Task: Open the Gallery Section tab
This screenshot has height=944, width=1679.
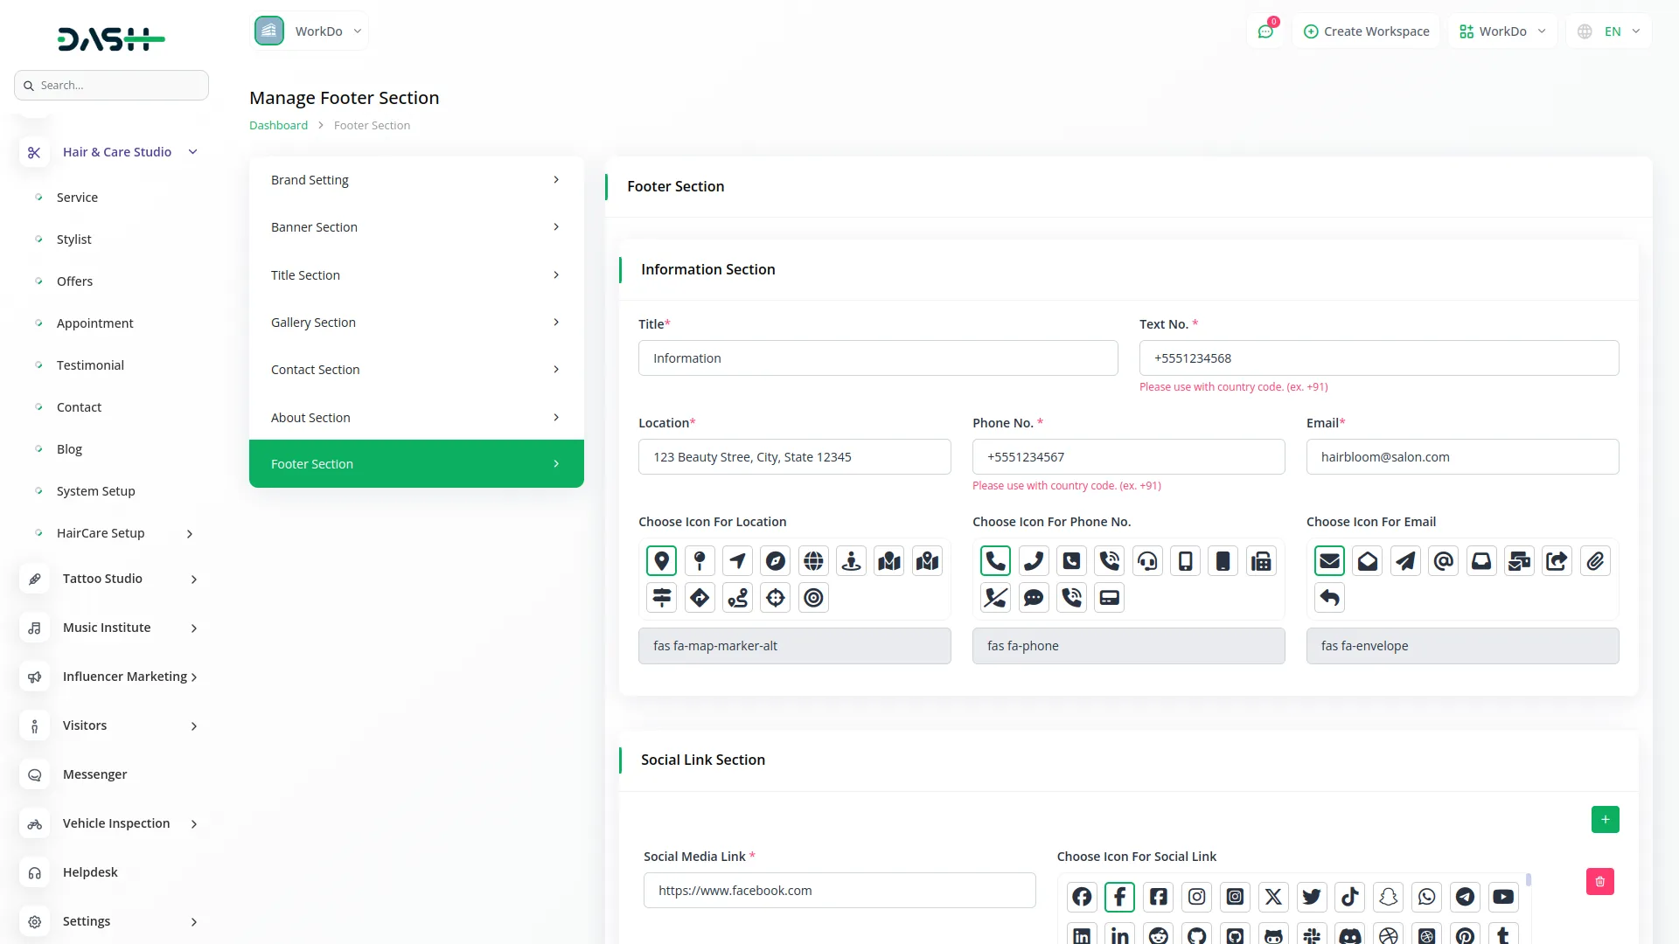Action: pyautogui.click(x=416, y=323)
